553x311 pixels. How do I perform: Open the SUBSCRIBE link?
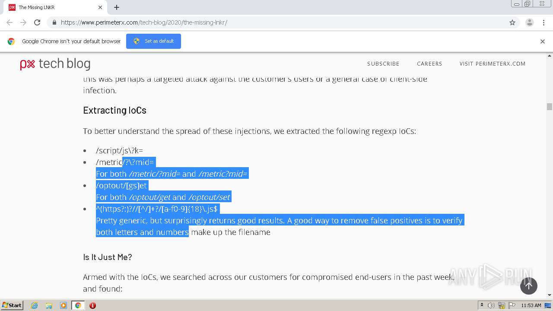point(383,63)
